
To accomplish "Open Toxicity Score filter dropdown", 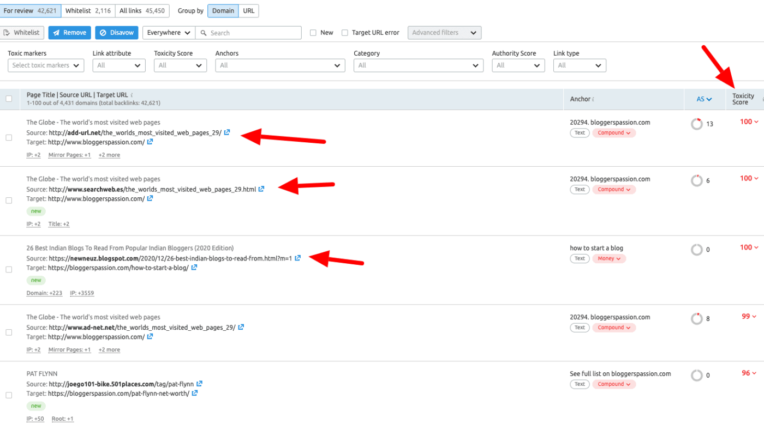I will pos(180,65).
